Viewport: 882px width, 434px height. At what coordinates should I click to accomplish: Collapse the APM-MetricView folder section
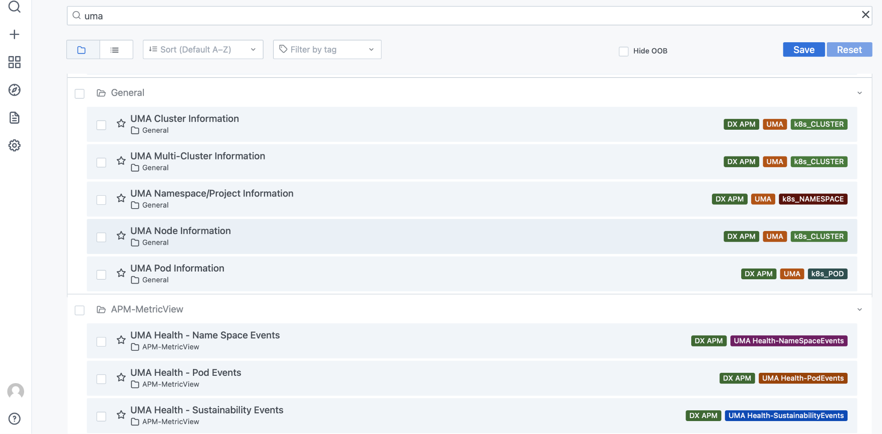click(860, 309)
